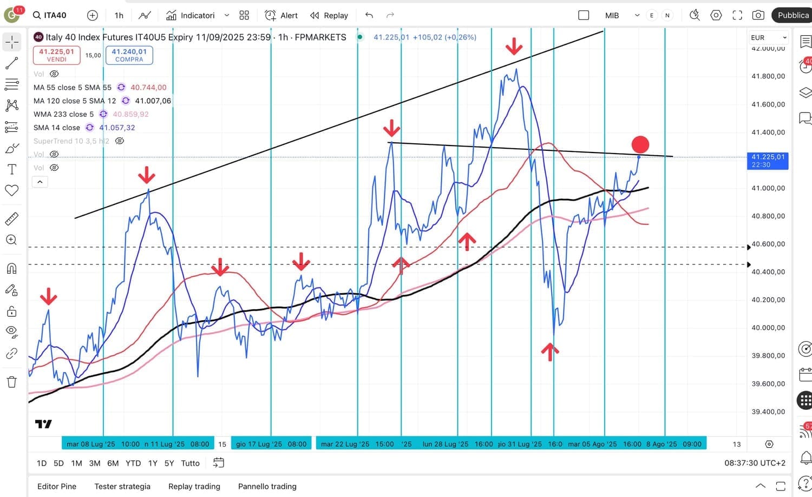Select the trend line drawing tool
This screenshot has height=497, width=812.
12,63
